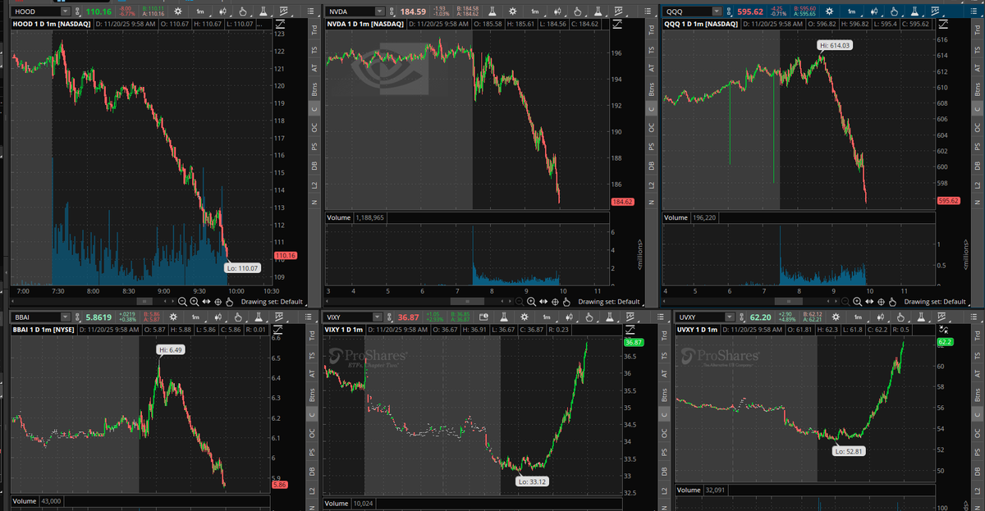The image size is (985, 511).
Task: Open the 1m timeframe dropdown in QQQ panel
Action: 851,11
